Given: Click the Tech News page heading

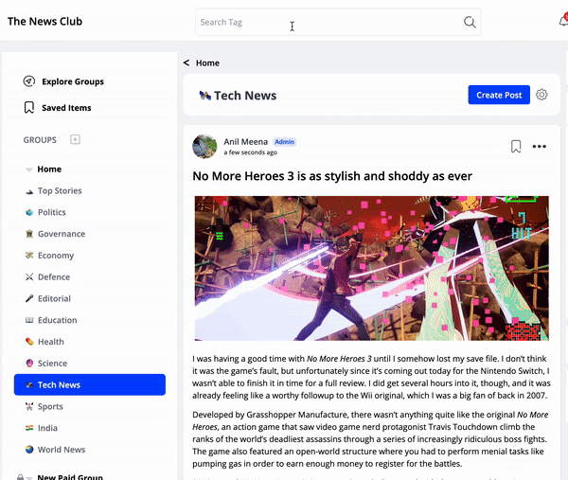Looking at the screenshot, I should 245,96.
